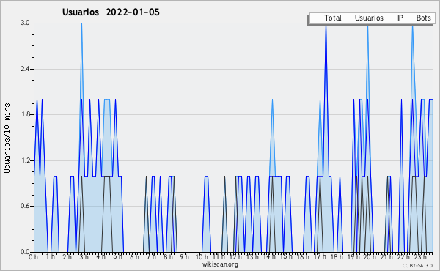Click the '12 h' x-axis label
Image resolution: width=440 pixels, height=271 pixels.
(235, 256)
